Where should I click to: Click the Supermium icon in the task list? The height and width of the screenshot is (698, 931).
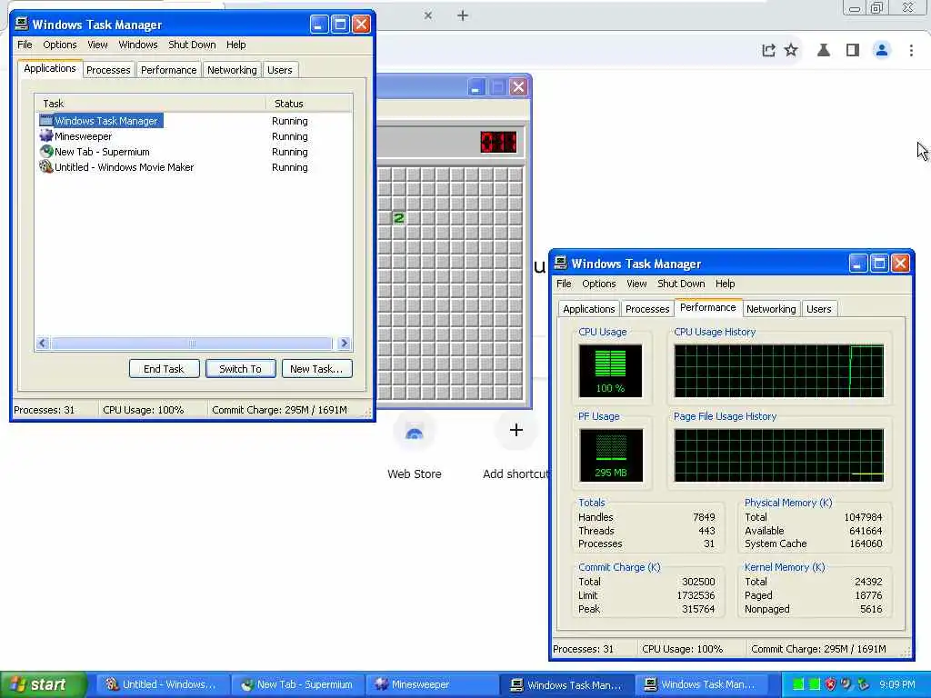coord(46,152)
